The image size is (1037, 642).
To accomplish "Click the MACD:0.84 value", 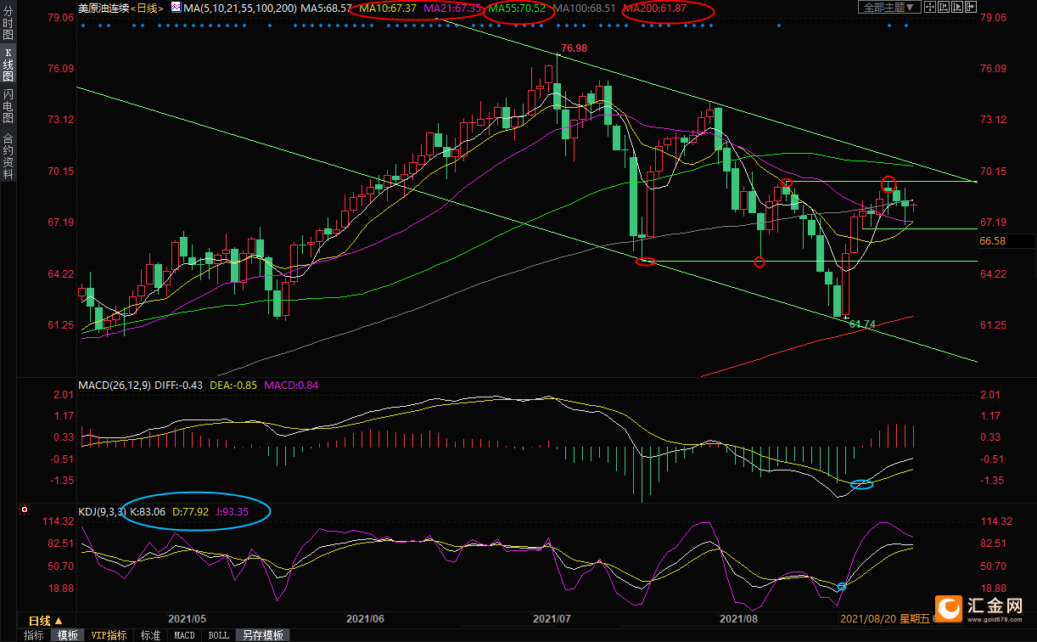I will (x=291, y=386).
